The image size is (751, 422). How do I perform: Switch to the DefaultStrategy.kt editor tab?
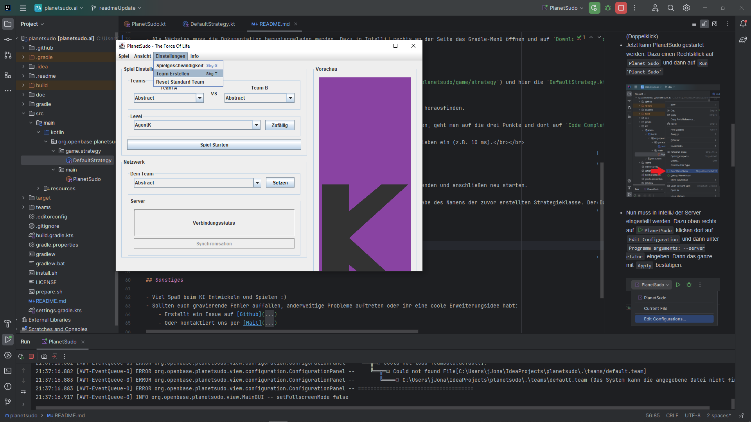[x=209, y=24]
